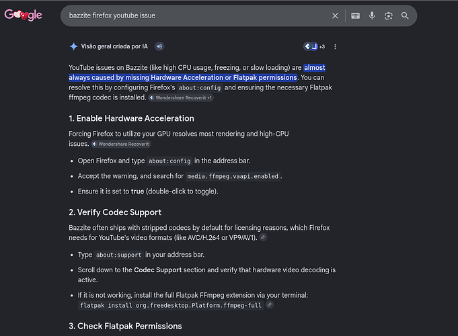Click the link icon after VP9/AV1 sentence
458x336 pixels.
pos(263,237)
